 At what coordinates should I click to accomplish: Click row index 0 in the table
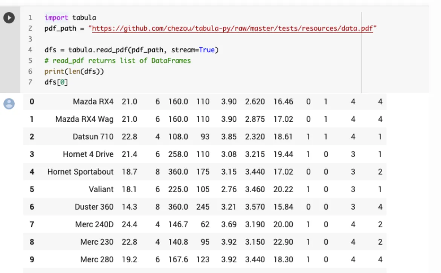[32, 101]
